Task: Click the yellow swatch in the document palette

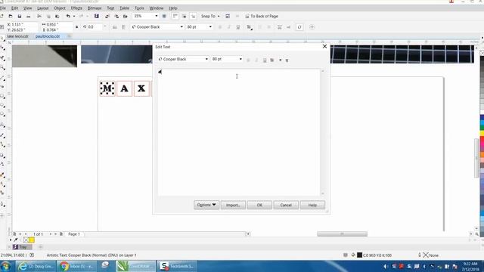Action: [32, 240]
